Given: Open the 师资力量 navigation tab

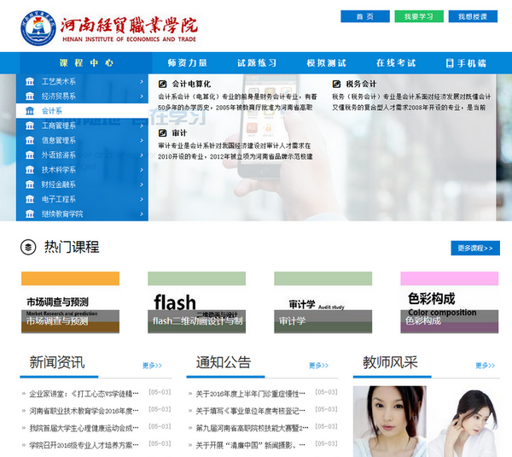Looking at the screenshot, I should click(187, 63).
